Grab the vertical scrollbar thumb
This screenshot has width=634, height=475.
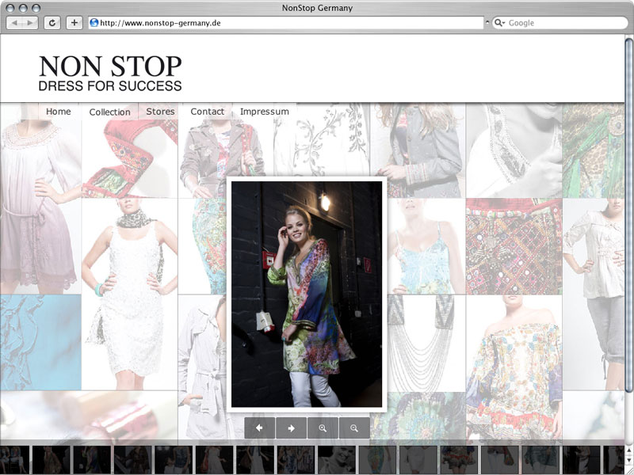click(629, 214)
